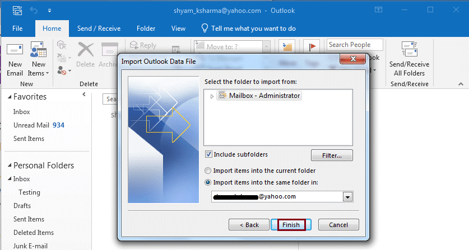Open the View tab
Image resolution: width=469 pixels, height=250 pixels.
(178, 29)
